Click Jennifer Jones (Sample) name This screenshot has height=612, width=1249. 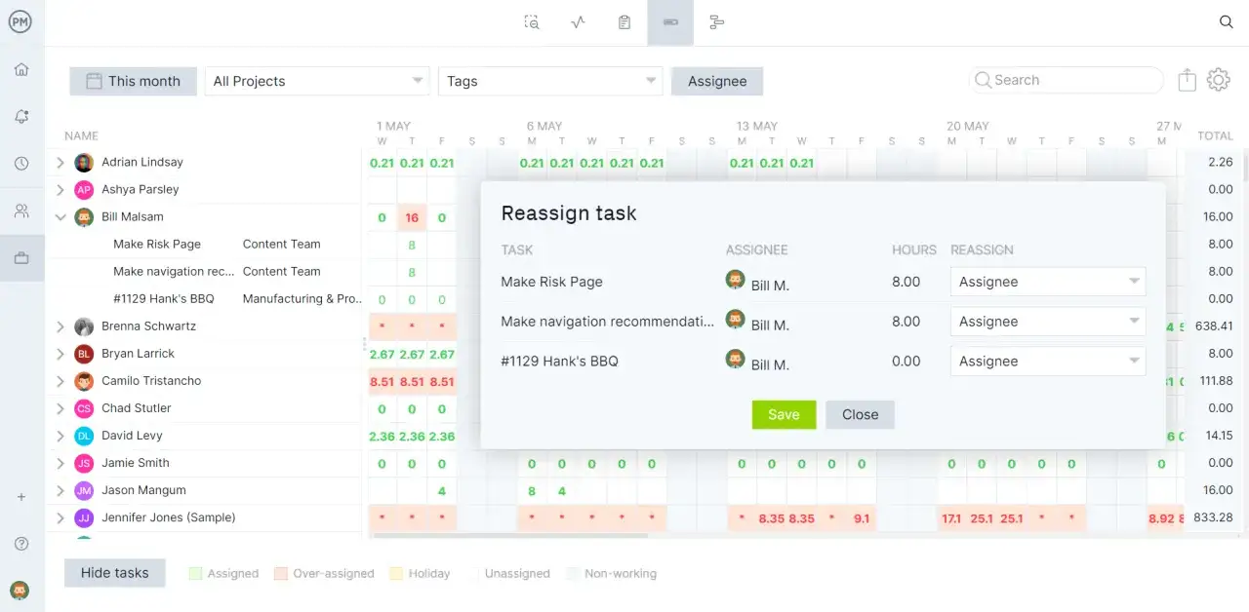tap(169, 517)
